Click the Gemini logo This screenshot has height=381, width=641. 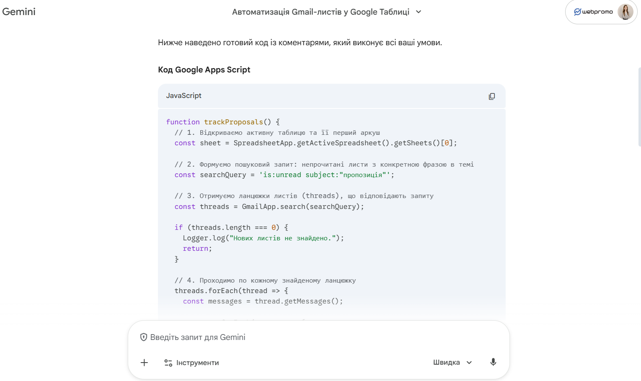pos(19,12)
